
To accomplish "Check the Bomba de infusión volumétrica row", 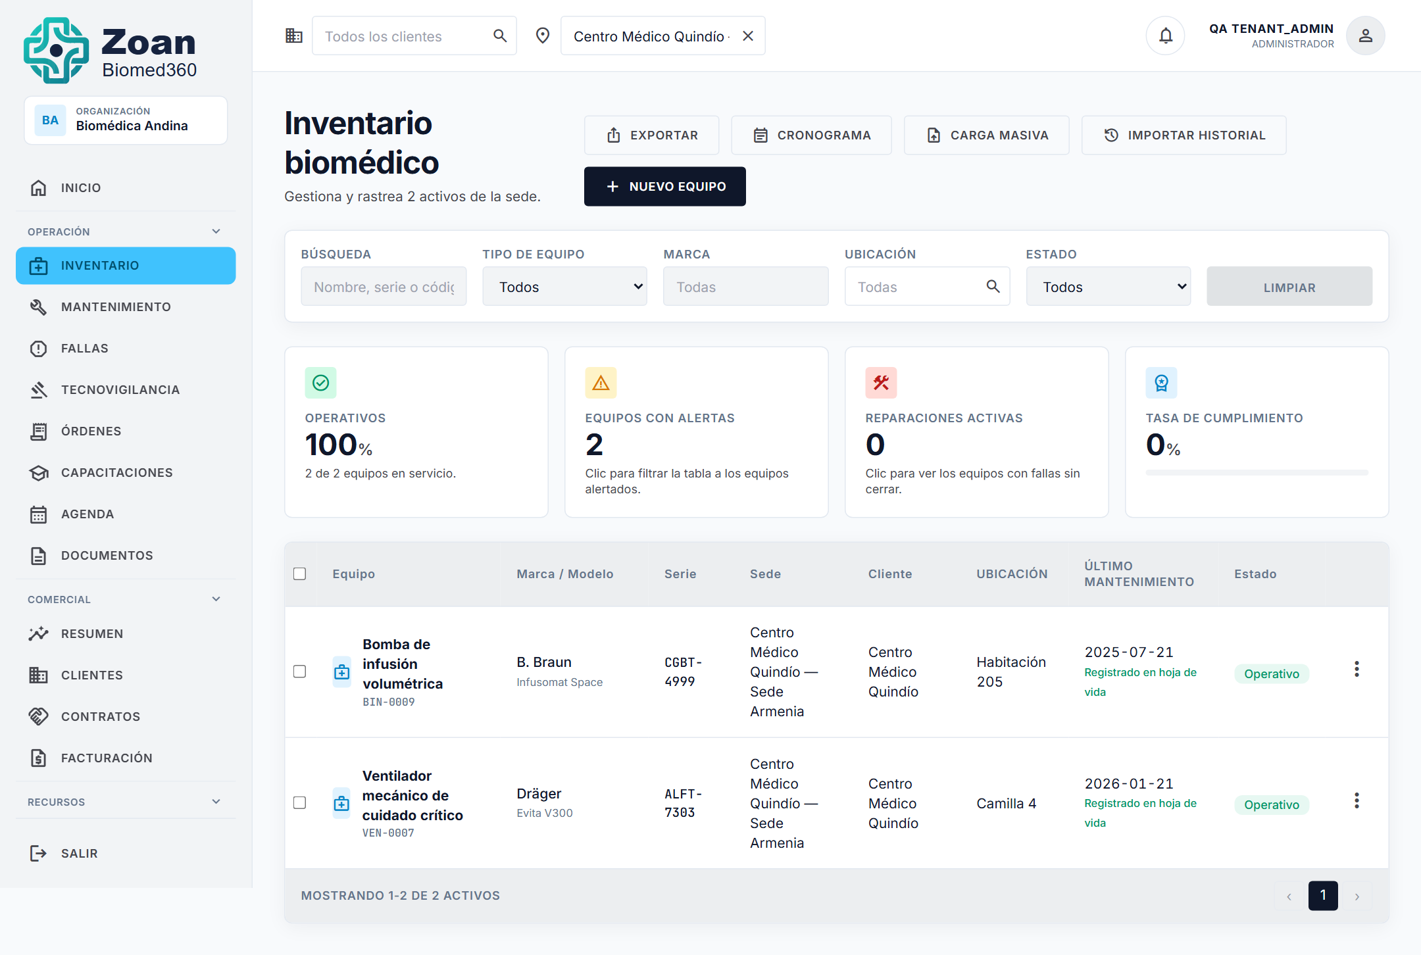I will [299, 672].
